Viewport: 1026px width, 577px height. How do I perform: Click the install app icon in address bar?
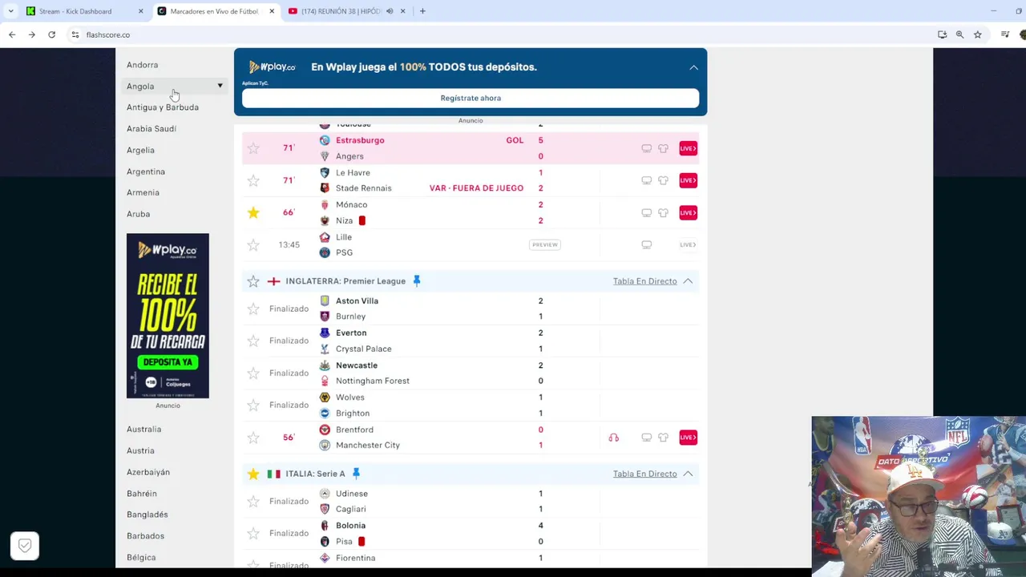coord(942,34)
